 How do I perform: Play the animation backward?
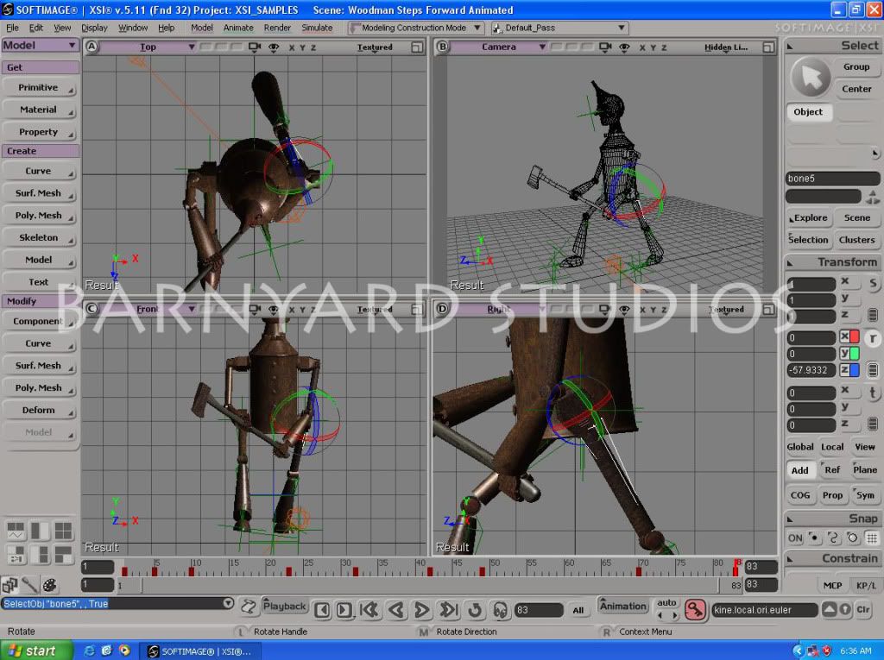click(396, 609)
